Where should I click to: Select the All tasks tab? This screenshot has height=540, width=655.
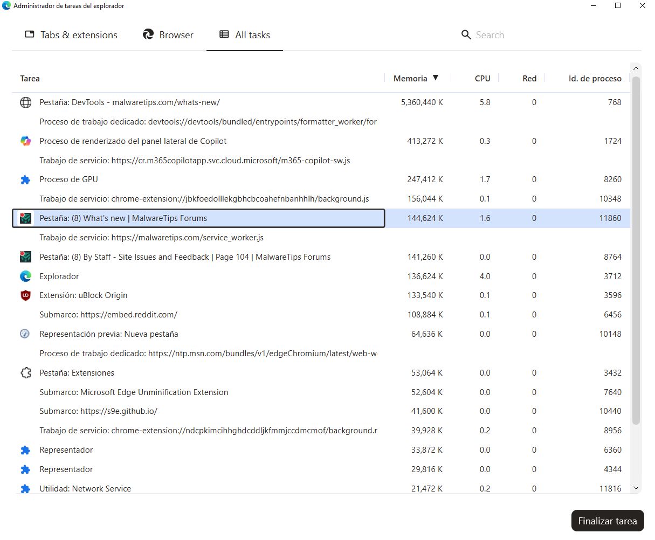point(245,35)
